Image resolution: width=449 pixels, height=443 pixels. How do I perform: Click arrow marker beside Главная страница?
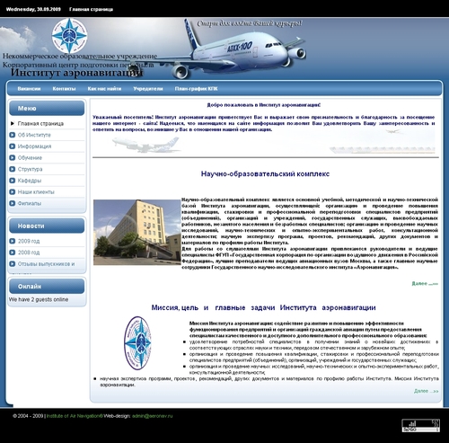tap(13, 123)
